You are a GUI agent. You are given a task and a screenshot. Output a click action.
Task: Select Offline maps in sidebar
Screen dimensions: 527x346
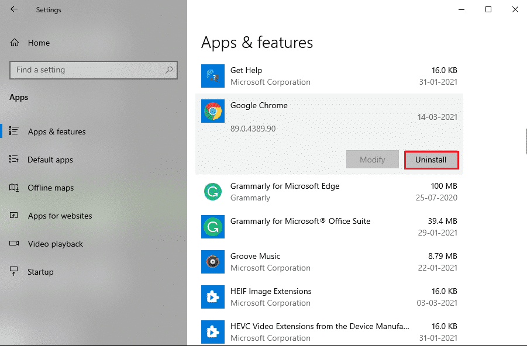(51, 188)
